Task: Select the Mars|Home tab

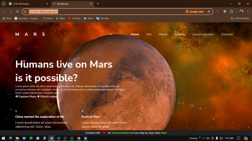Action: (x=73, y=4)
